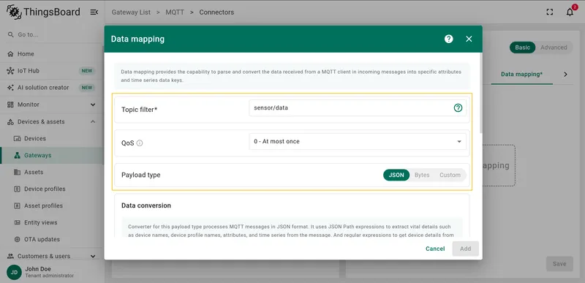Open Home in sidebar

point(52,53)
